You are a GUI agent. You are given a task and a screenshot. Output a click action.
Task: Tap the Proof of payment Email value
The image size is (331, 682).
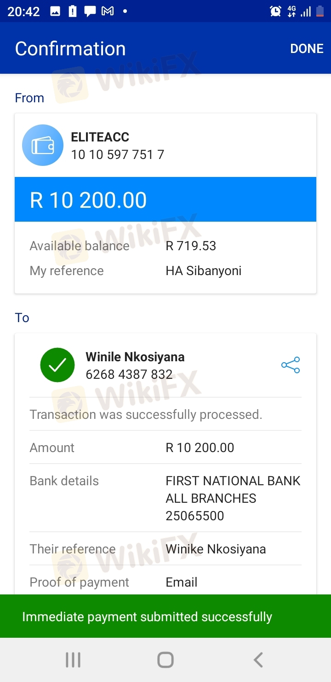point(182,582)
